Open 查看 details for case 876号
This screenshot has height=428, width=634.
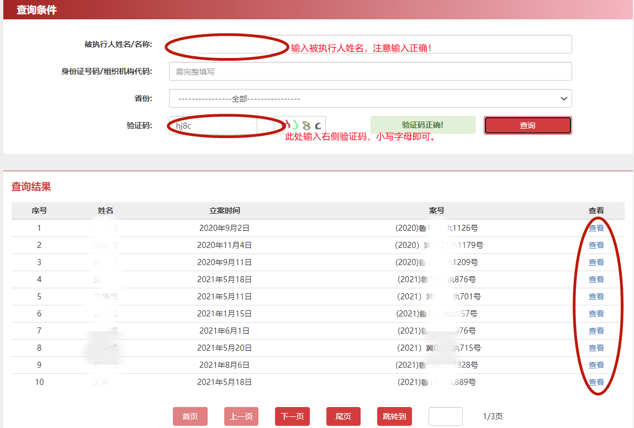coord(596,279)
